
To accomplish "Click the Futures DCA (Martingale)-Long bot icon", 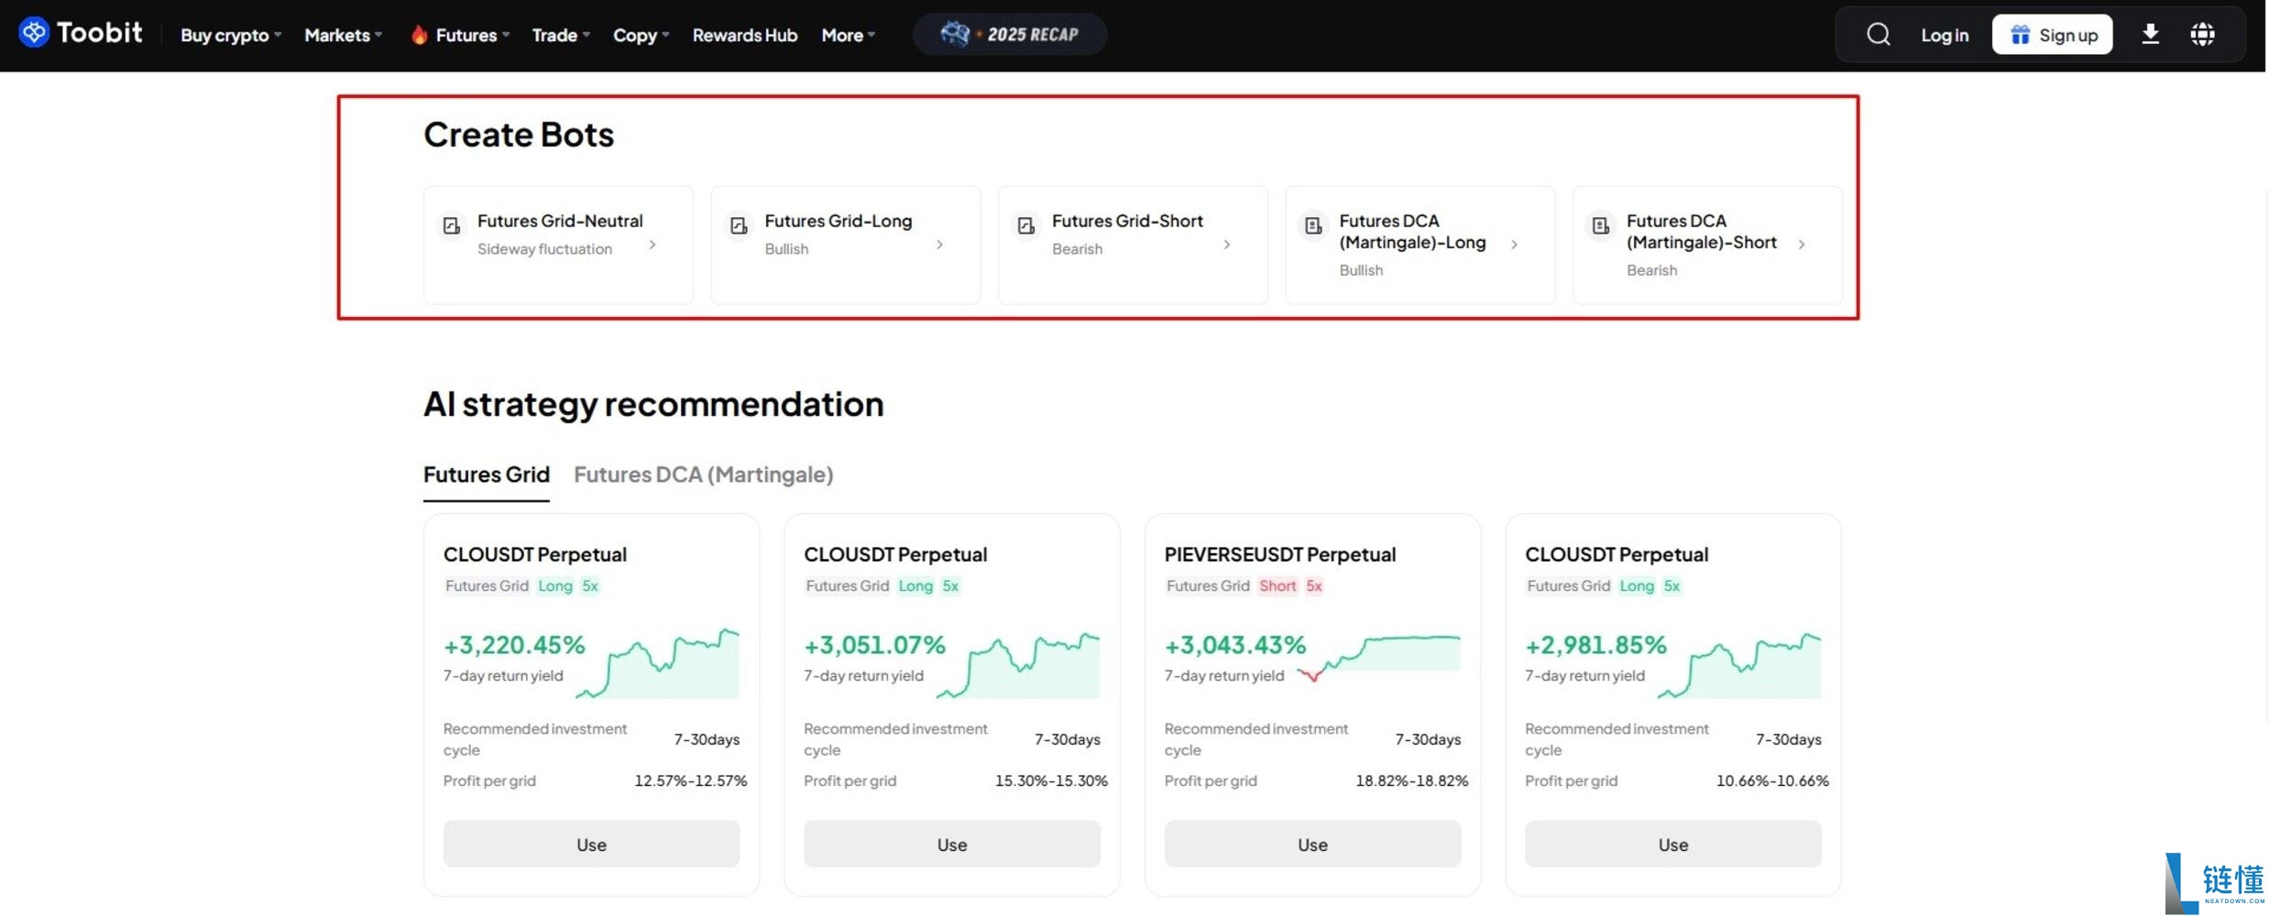I will tap(1313, 225).
